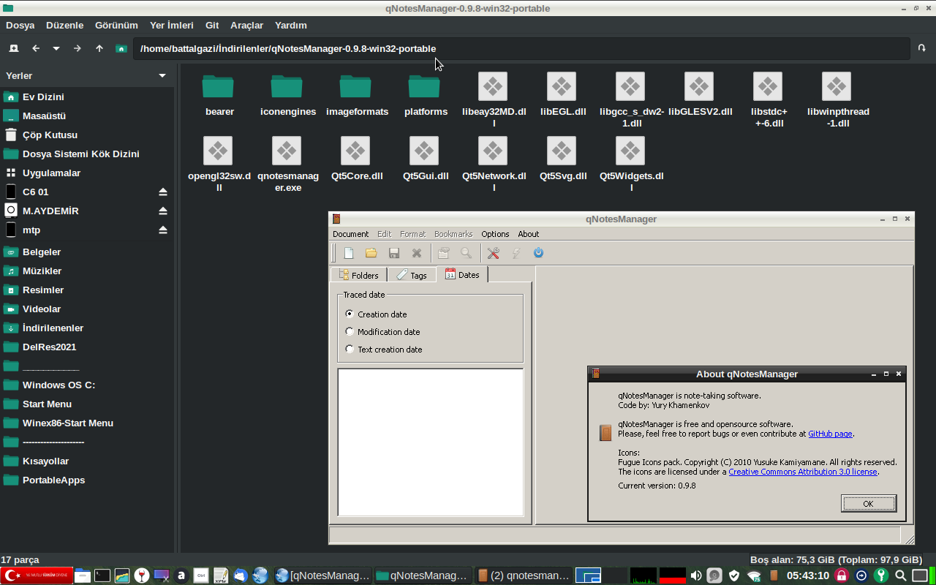Click the lightning bolt toolbar icon
This screenshot has height=585, width=936.
(x=516, y=253)
